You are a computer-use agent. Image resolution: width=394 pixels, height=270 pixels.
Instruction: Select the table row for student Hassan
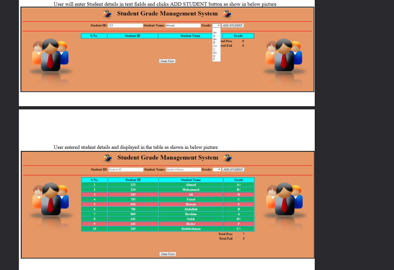191,204
